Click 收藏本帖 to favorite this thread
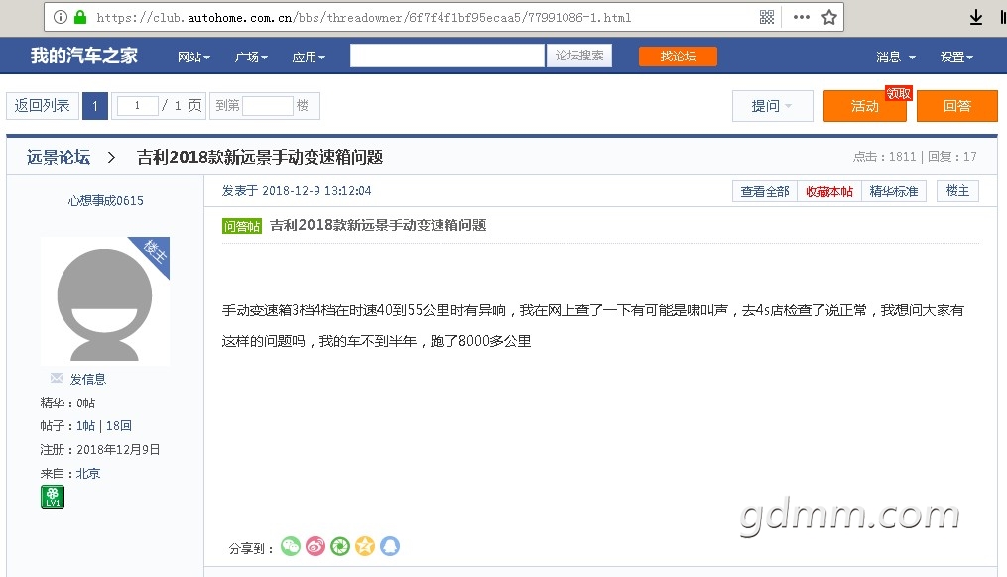This screenshot has width=1007, height=577. [x=829, y=191]
